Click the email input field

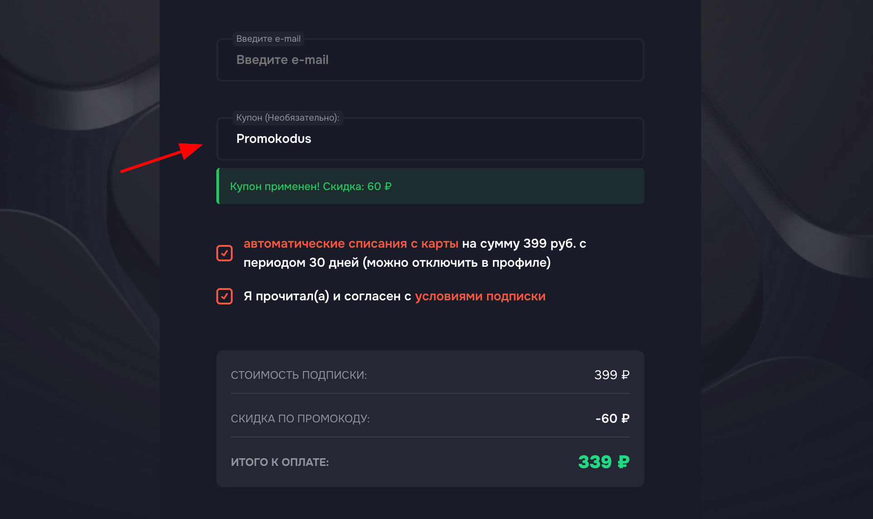[430, 59]
